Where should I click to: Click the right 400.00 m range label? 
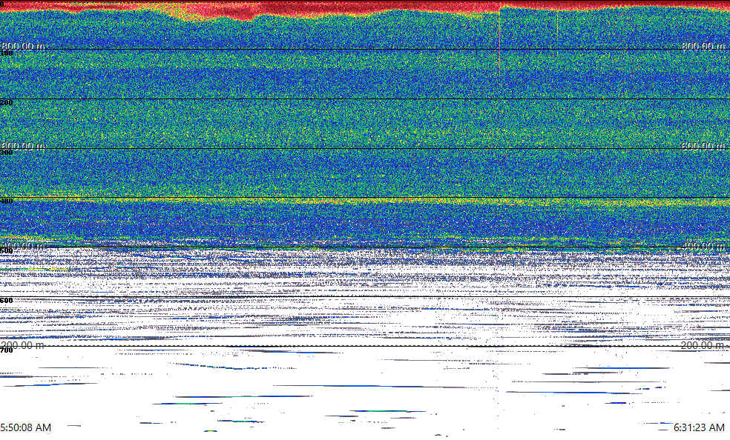(703, 245)
